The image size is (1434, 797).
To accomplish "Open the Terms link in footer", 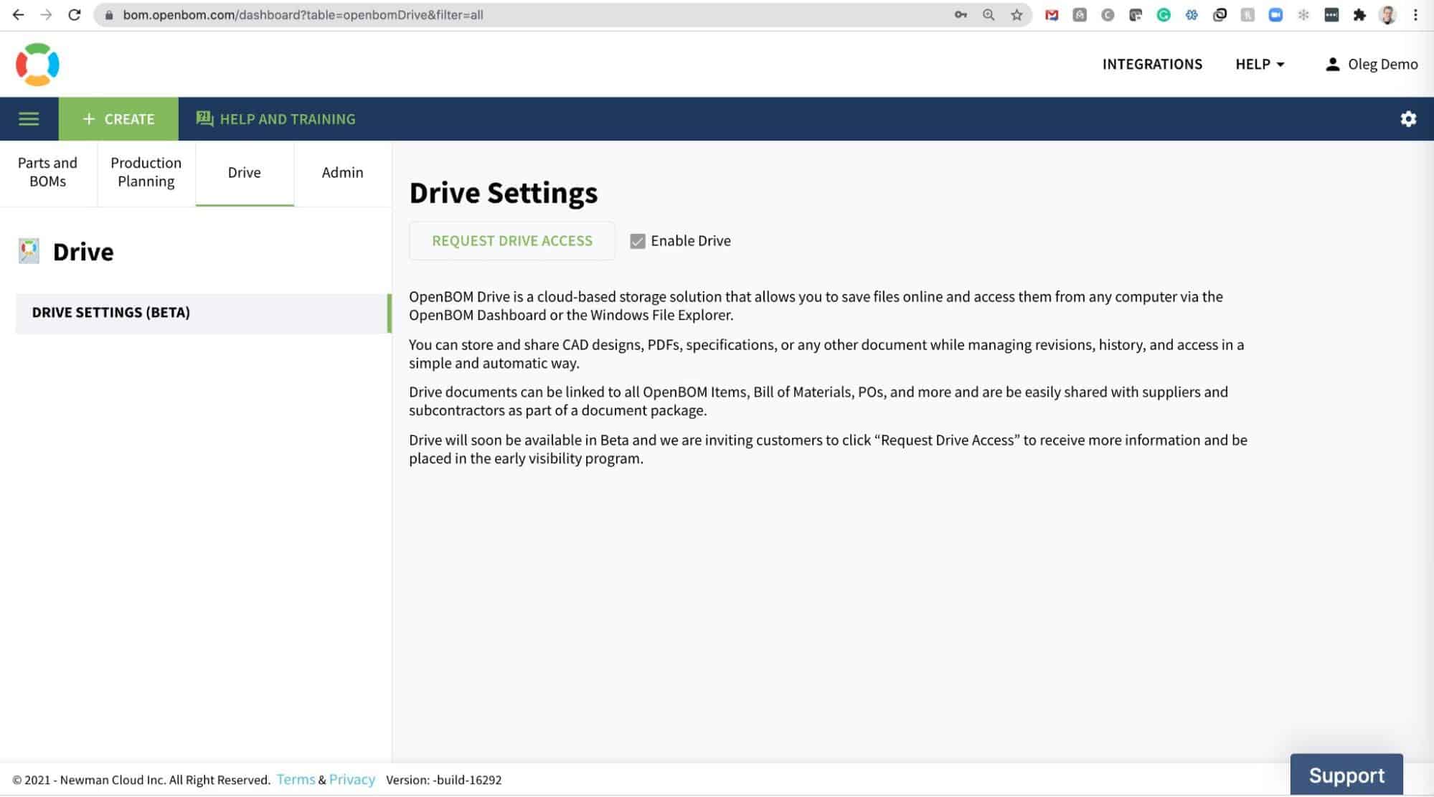I will point(296,780).
